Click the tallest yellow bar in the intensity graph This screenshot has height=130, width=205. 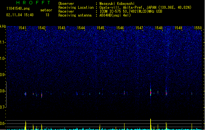[x=151, y=124]
